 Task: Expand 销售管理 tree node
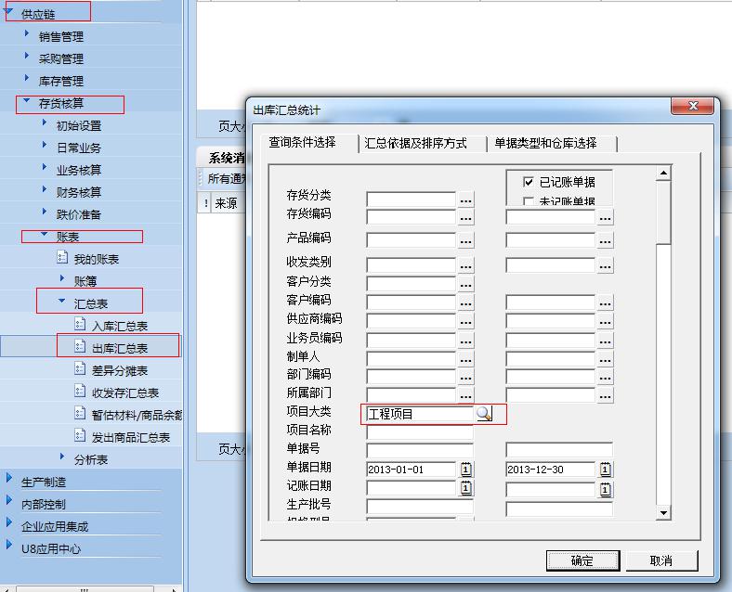[27, 33]
